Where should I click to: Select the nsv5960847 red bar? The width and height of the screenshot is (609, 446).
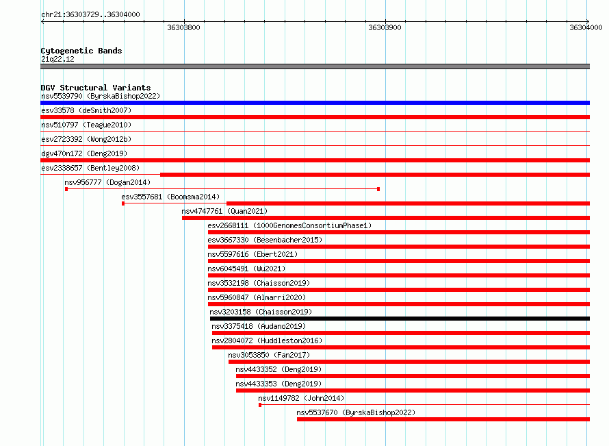(x=399, y=304)
